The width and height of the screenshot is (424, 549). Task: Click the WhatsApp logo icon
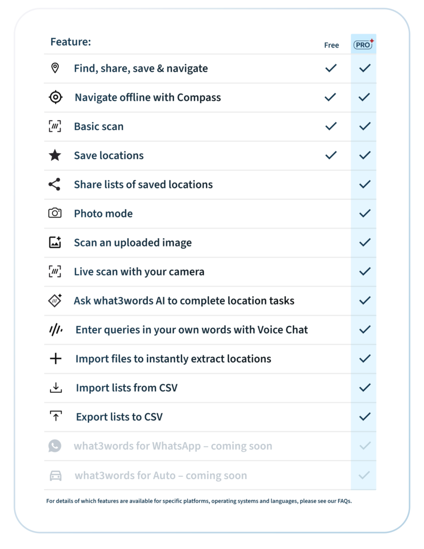(x=55, y=446)
